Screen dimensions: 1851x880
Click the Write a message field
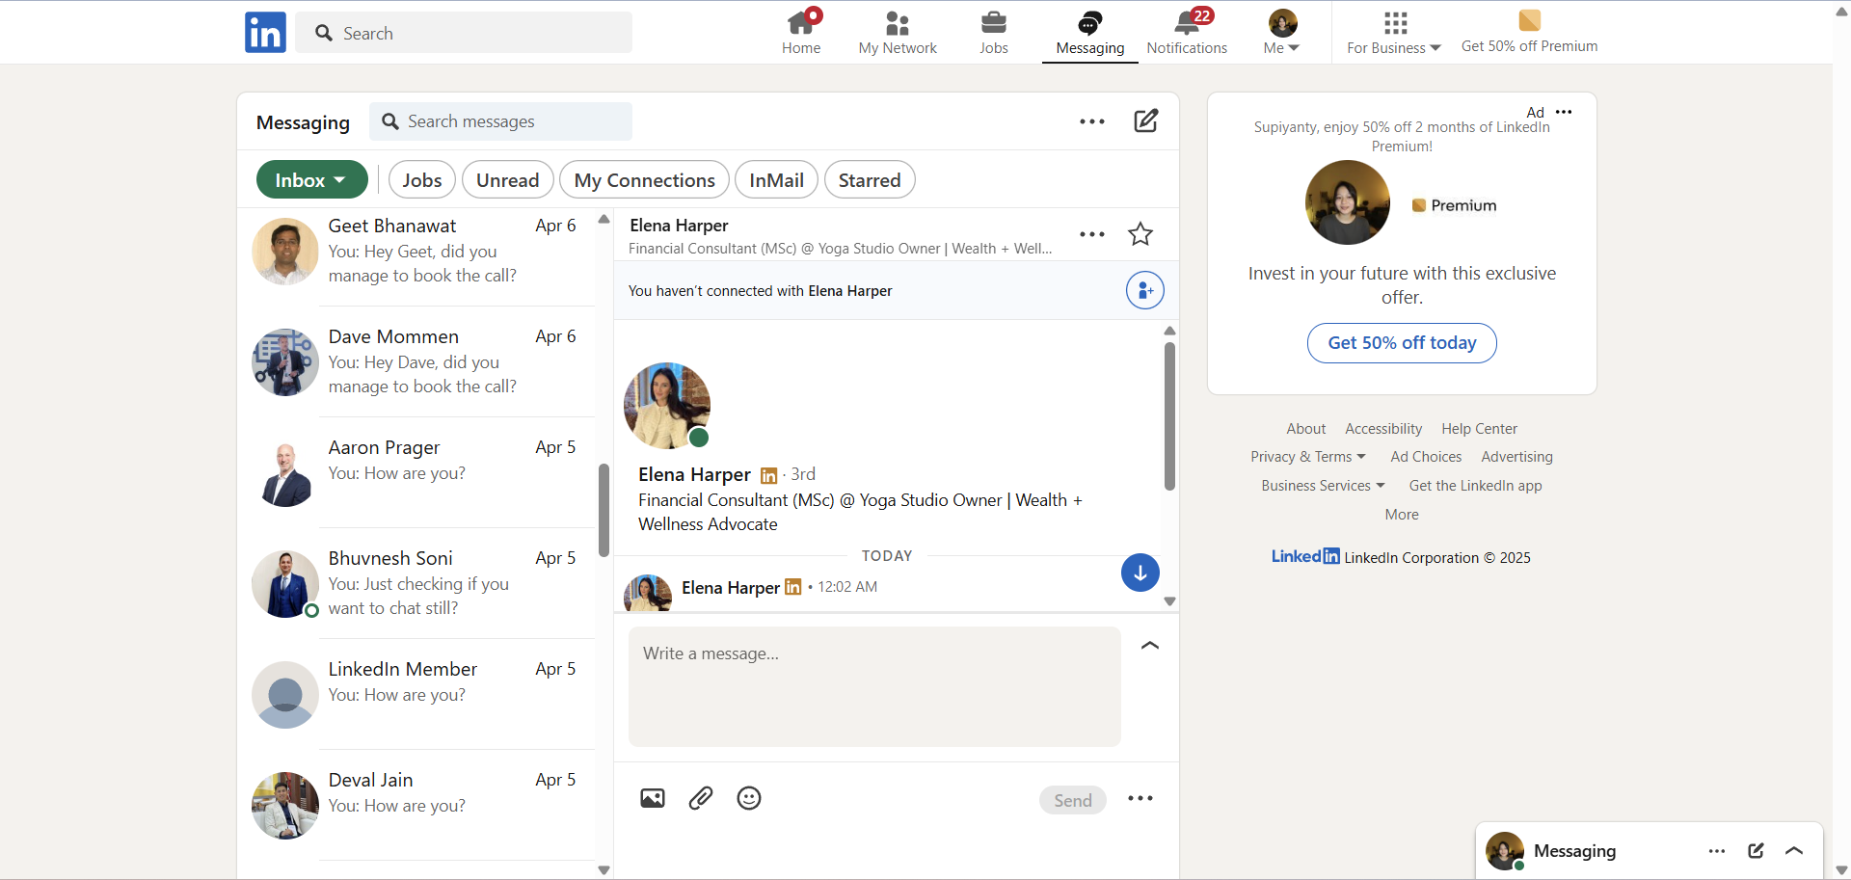click(x=874, y=686)
